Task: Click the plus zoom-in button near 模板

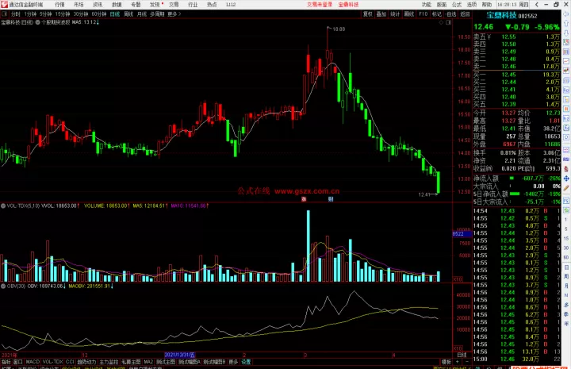Action: pyautogui.click(x=458, y=362)
